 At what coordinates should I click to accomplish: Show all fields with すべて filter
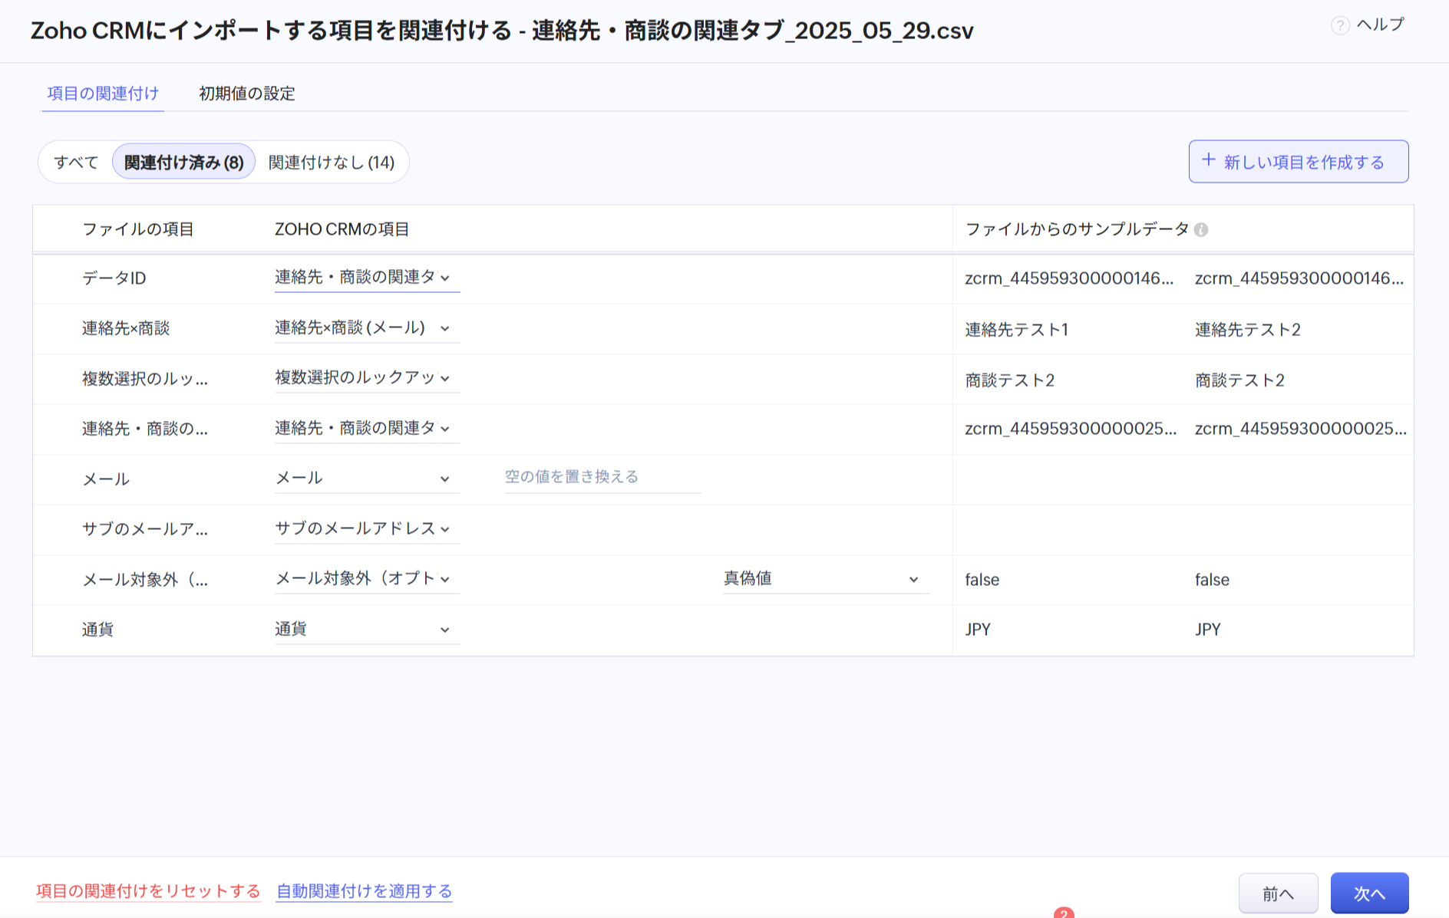tap(76, 163)
